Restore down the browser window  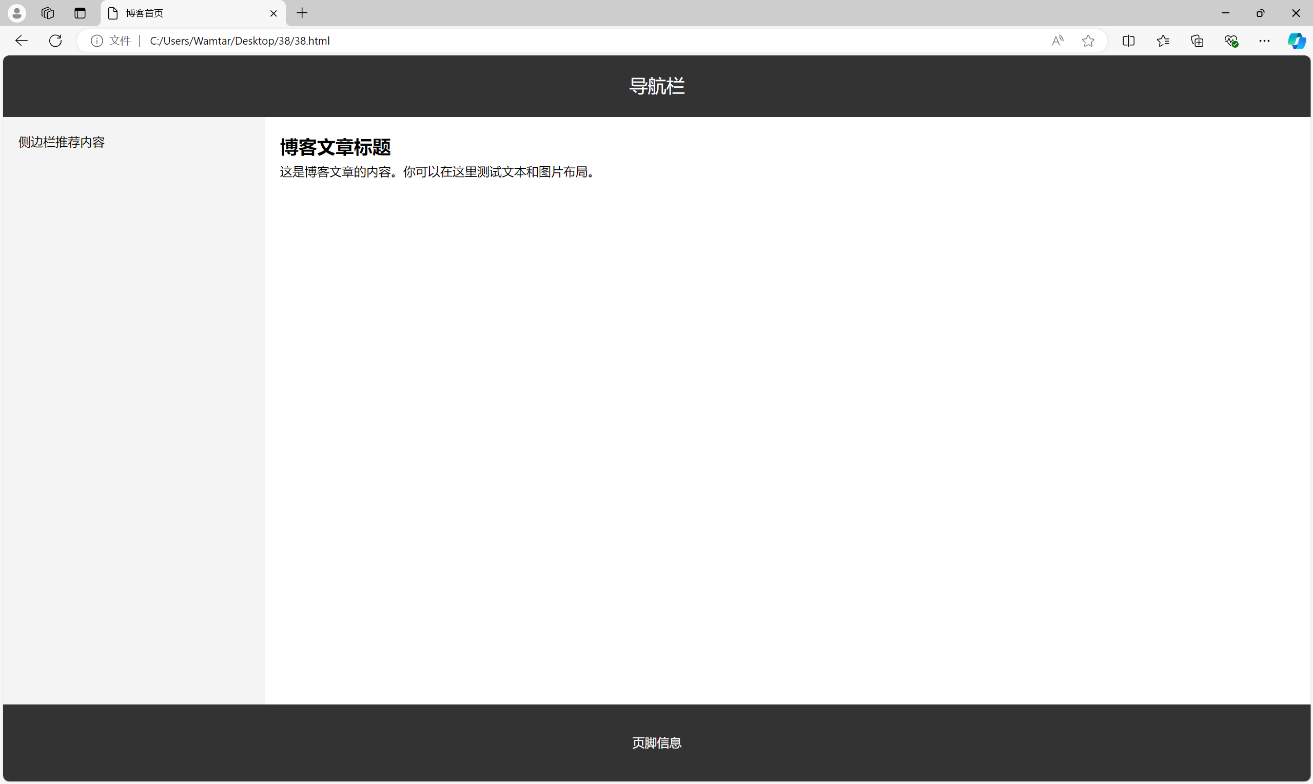tap(1261, 13)
